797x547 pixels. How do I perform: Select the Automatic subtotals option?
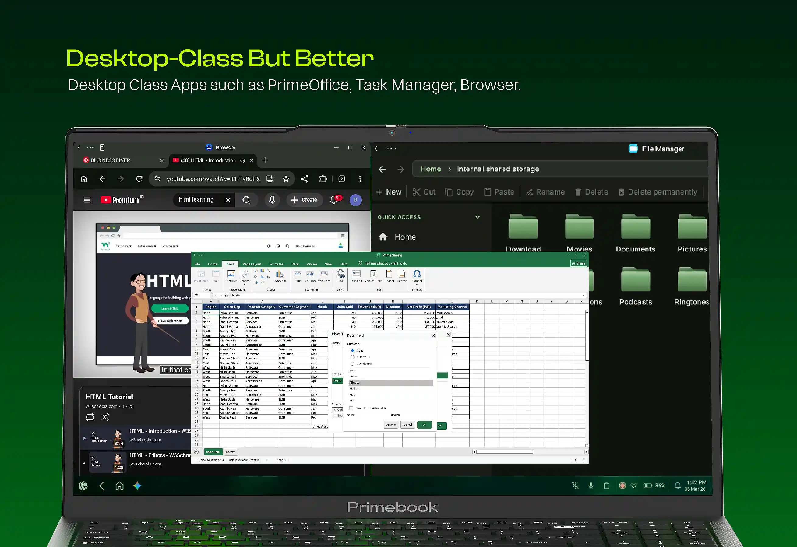click(352, 357)
